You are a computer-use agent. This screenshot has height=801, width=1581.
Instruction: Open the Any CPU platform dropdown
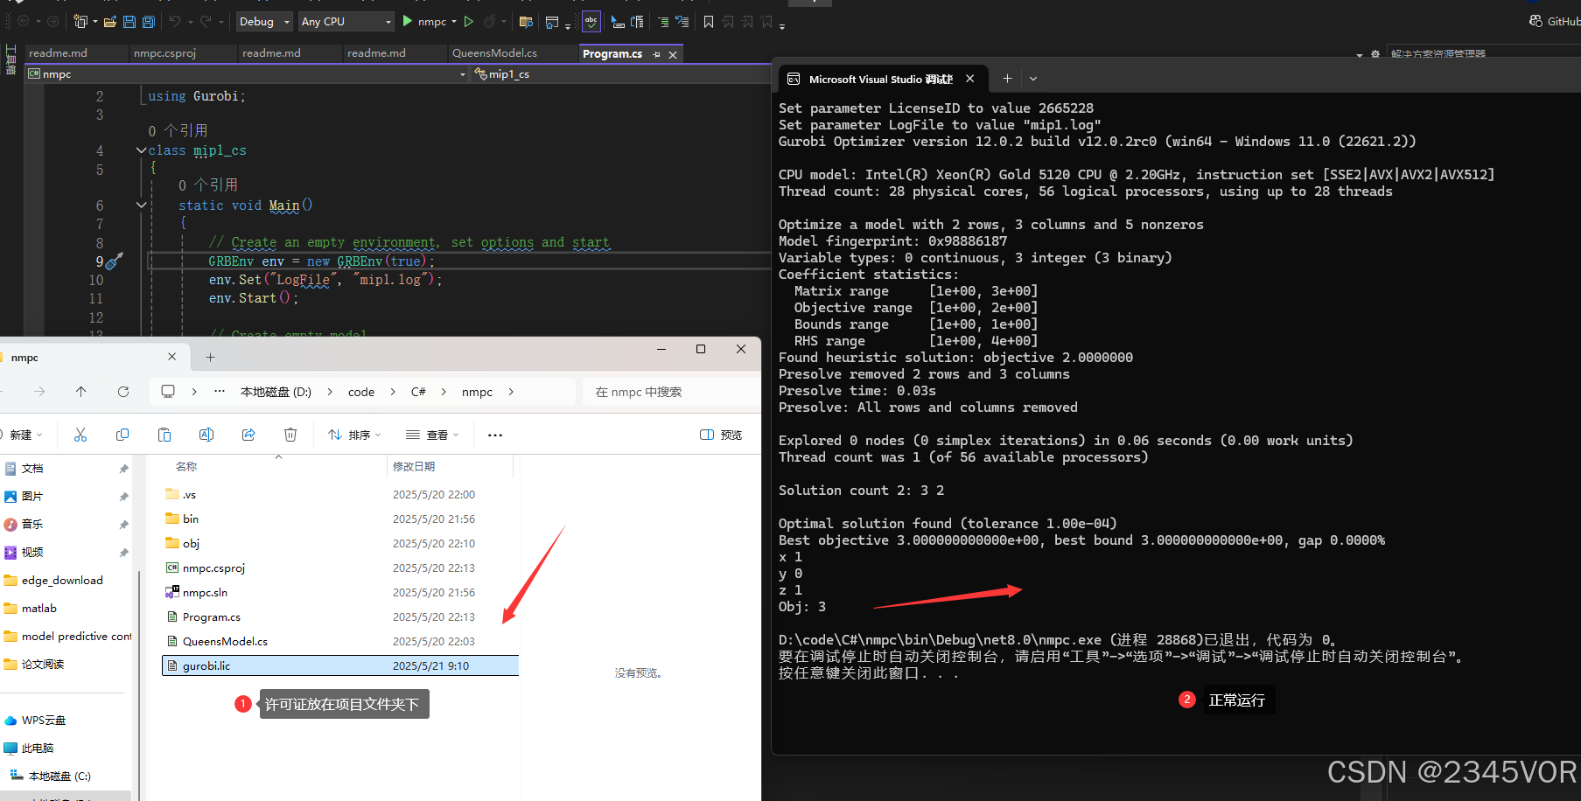[346, 21]
